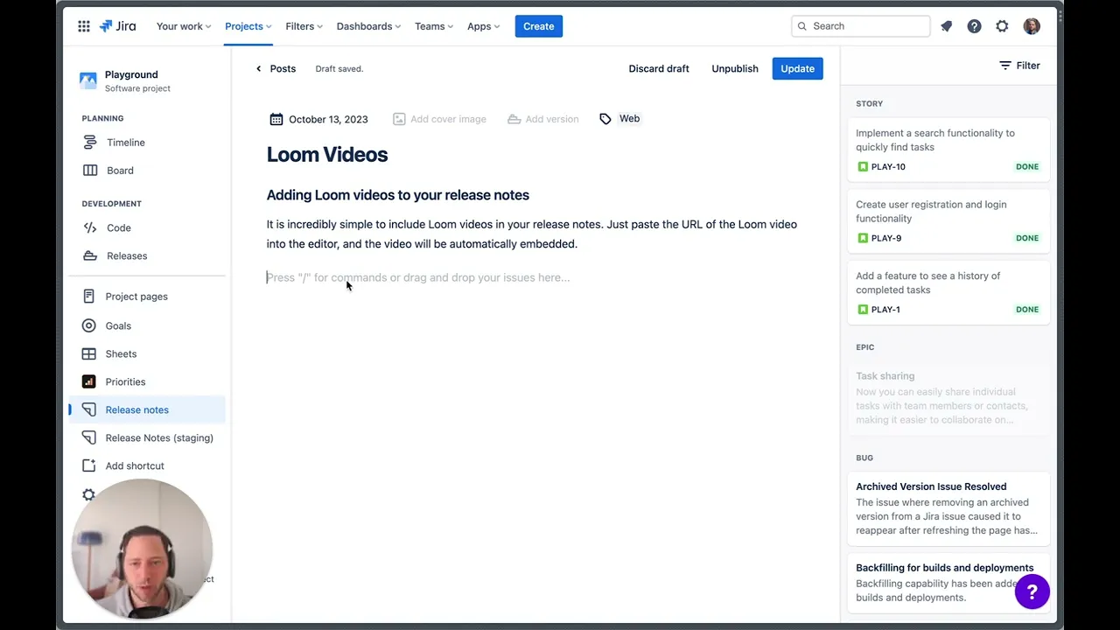Click Discard draft
The width and height of the screenshot is (1120, 630).
point(659,68)
